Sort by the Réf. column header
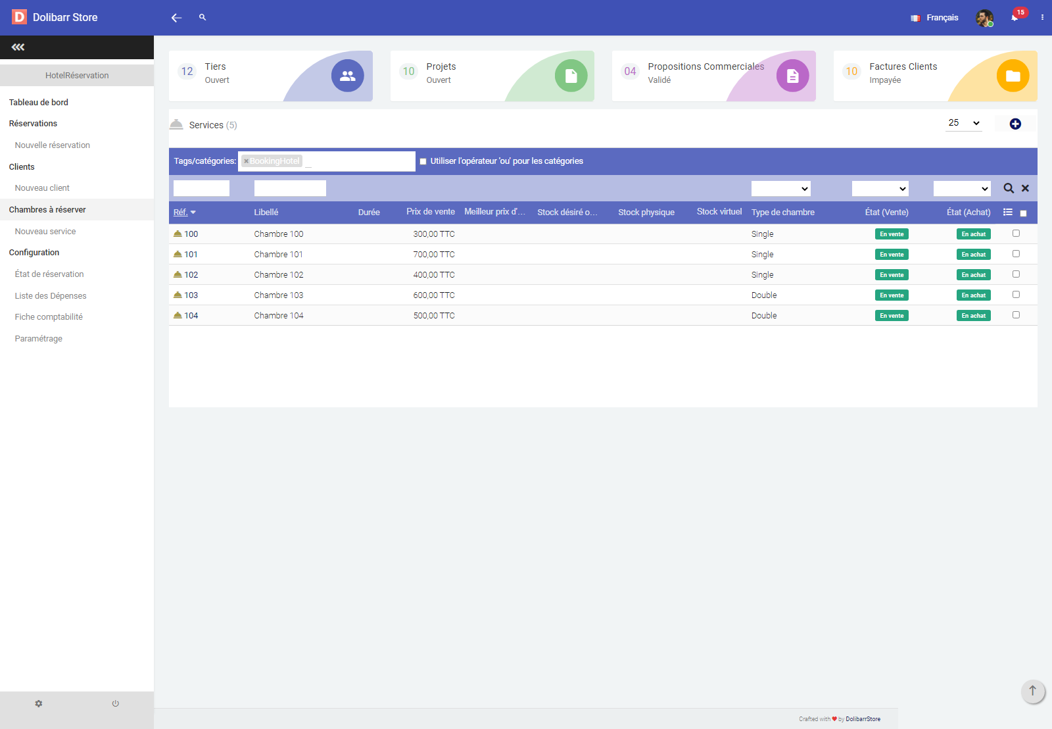 coord(181,212)
